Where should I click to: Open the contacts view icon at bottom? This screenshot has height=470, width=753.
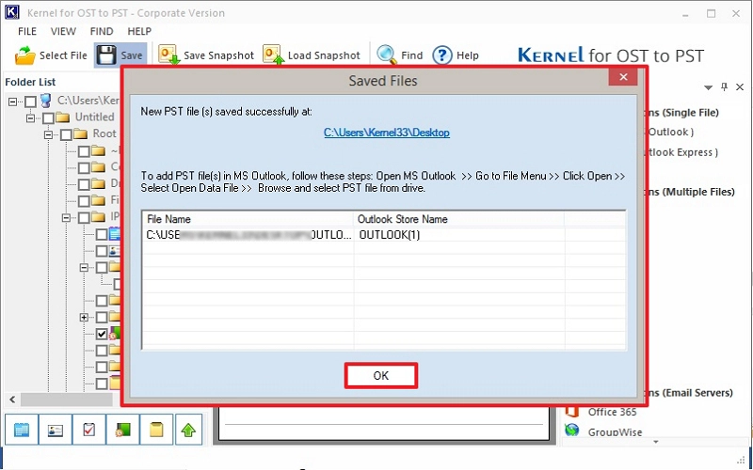coord(56,430)
